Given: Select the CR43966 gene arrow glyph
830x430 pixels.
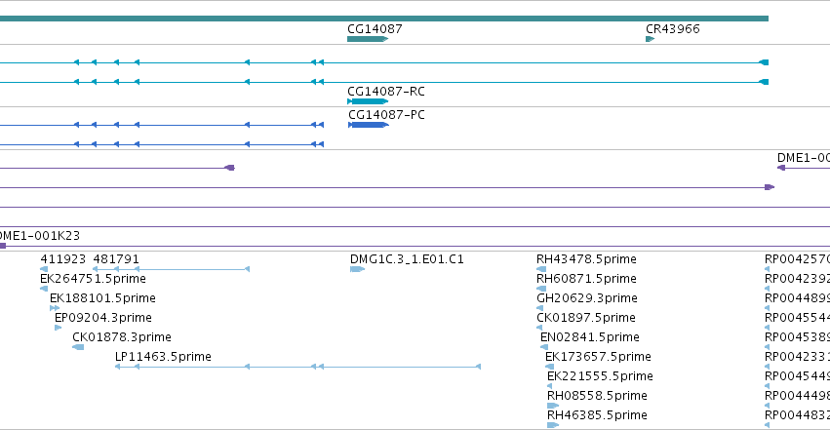Looking at the screenshot, I should pyautogui.click(x=650, y=39).
